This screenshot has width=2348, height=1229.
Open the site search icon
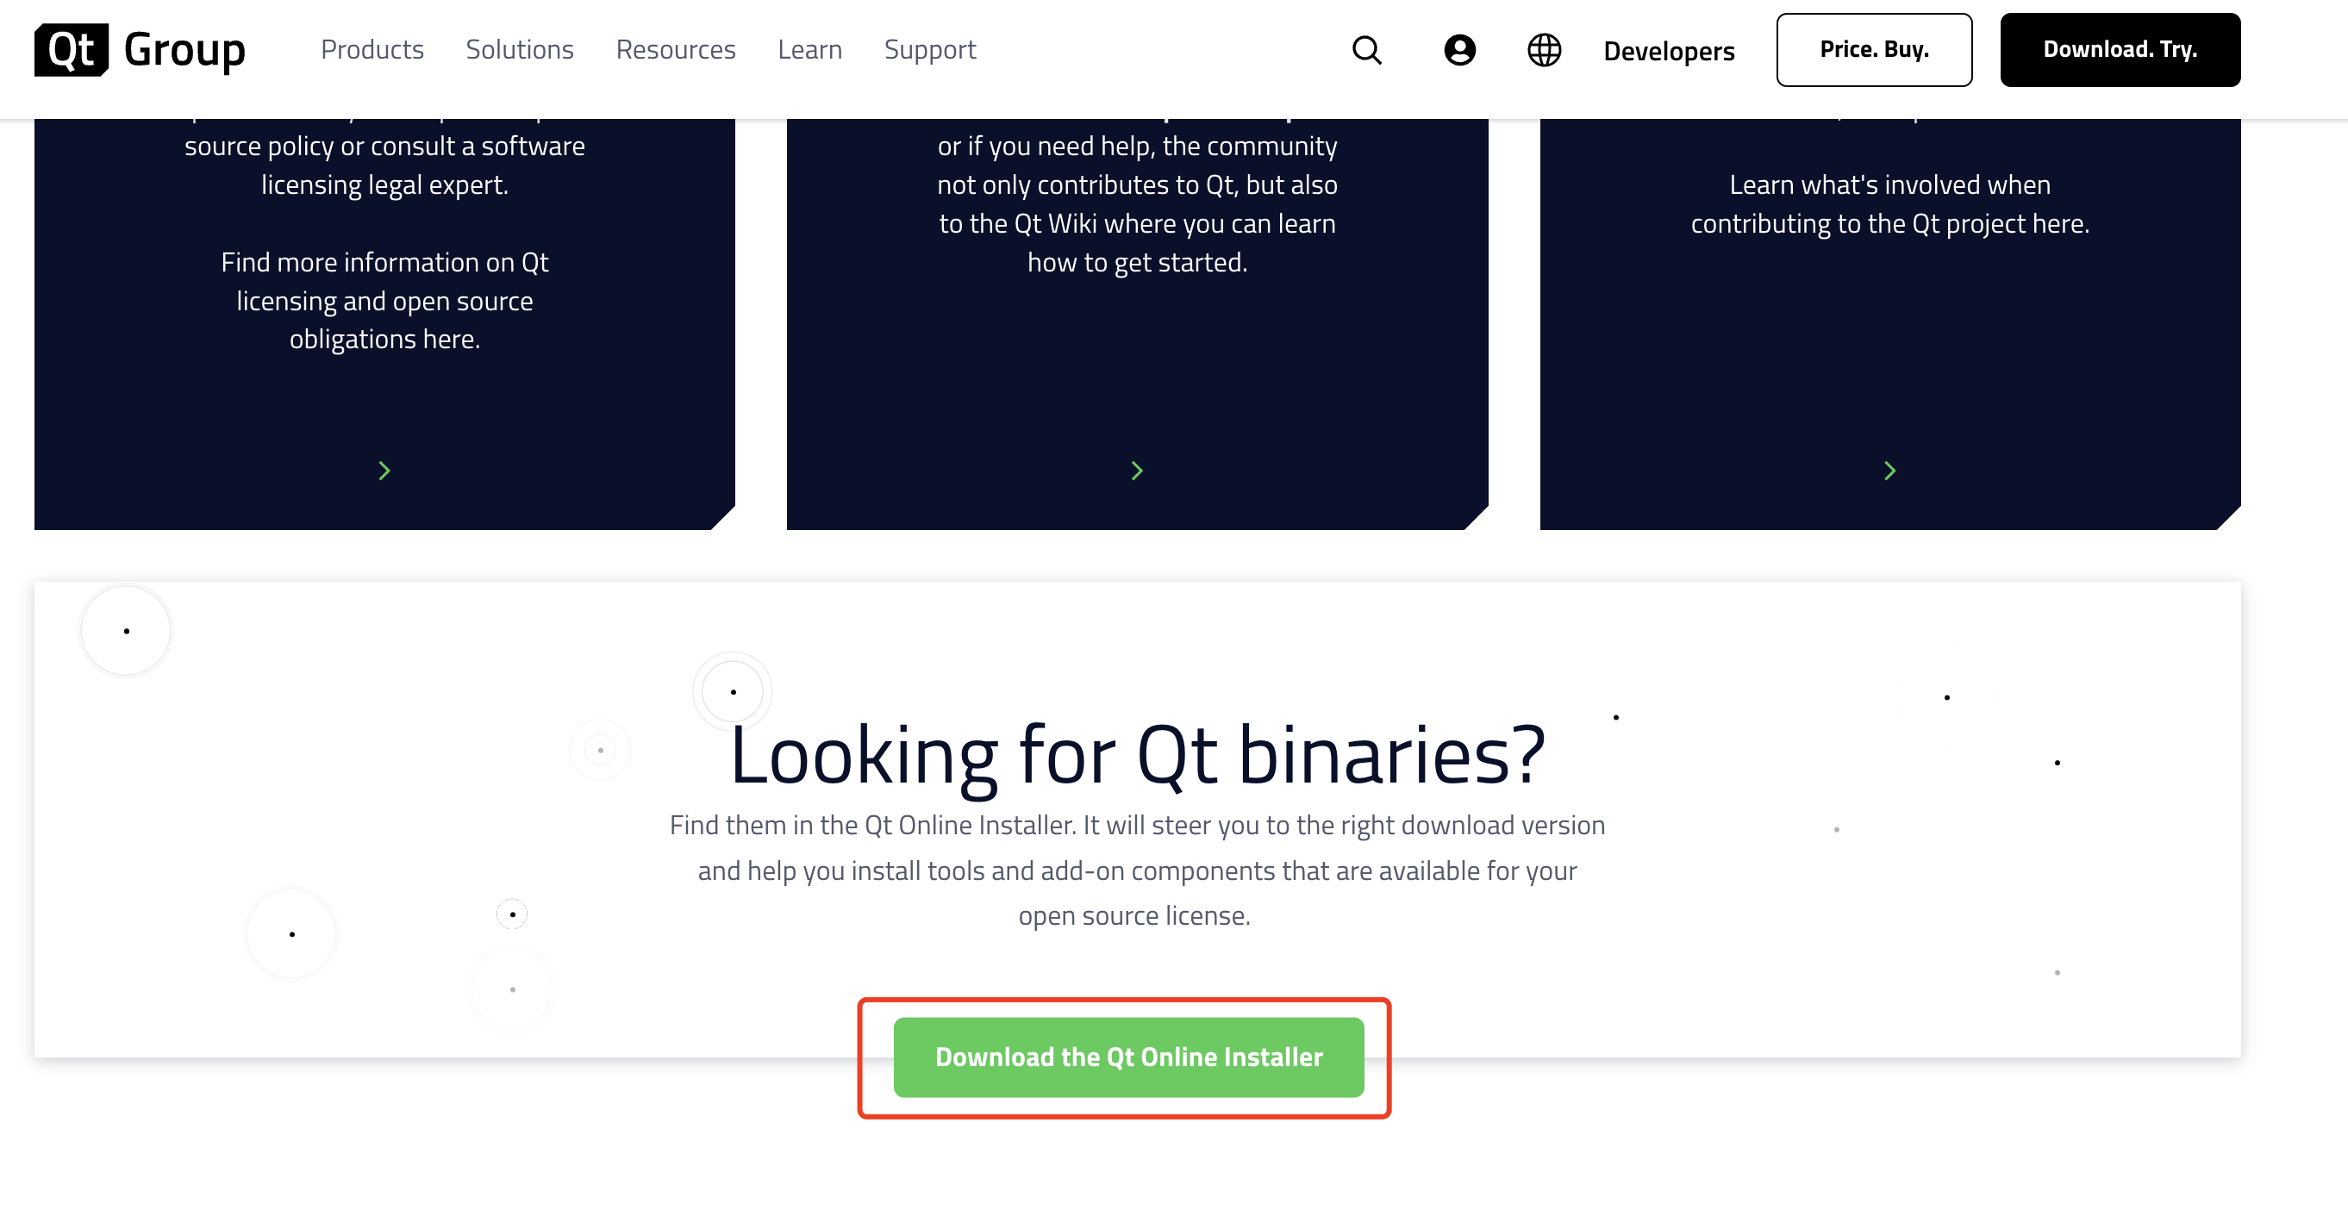click(1366, 50)
